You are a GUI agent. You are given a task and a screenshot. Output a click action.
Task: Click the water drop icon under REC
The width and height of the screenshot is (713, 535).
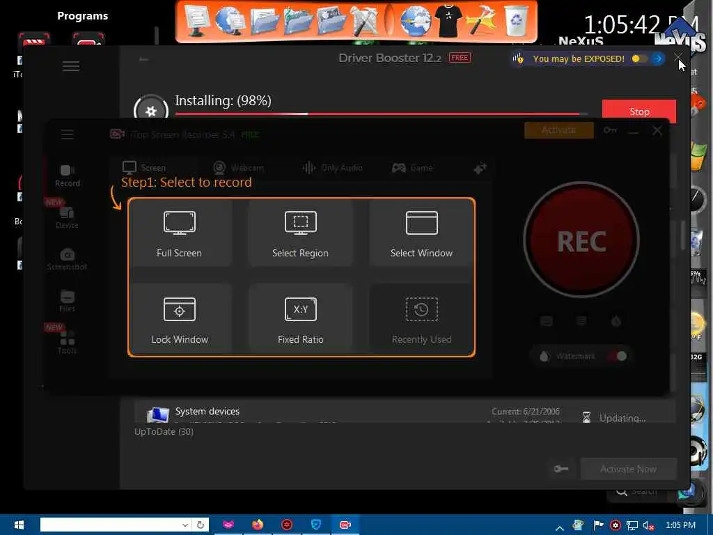[x=544, y=356]
